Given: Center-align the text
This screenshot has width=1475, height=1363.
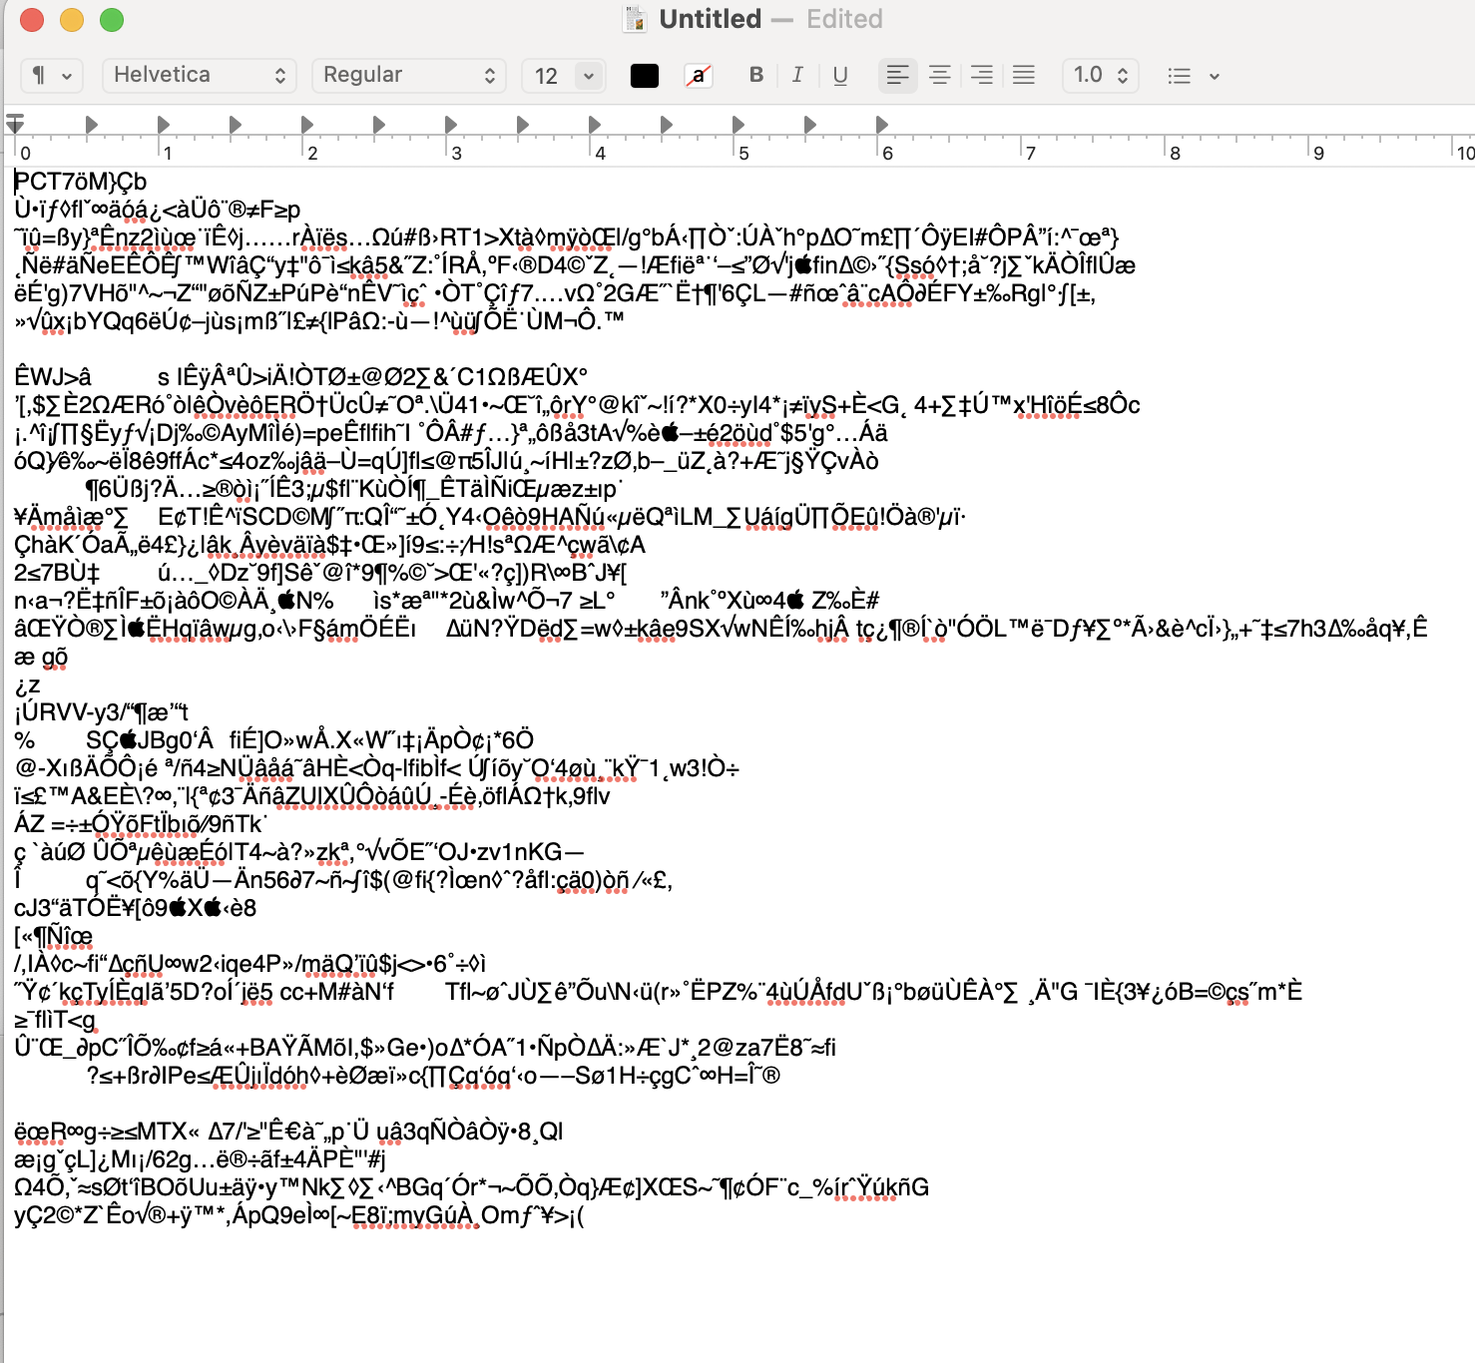Looking at the screenshot, I should pos(940,75).
